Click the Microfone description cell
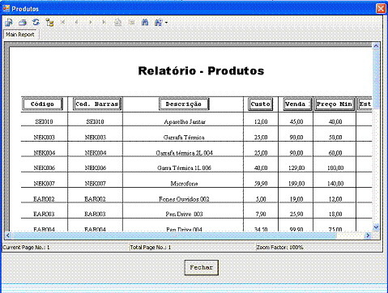Image resolution: width=388 pixels, height=293 pixels. tap(184, 184)
